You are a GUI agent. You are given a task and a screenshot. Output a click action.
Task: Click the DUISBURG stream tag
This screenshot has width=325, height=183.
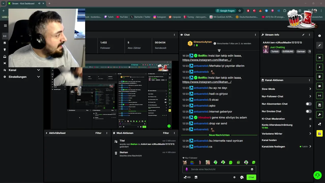point(288,52)
